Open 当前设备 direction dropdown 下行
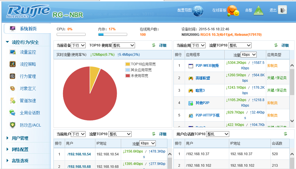The height and width of the screenshot is (169, 296). [x=78, y=45]
